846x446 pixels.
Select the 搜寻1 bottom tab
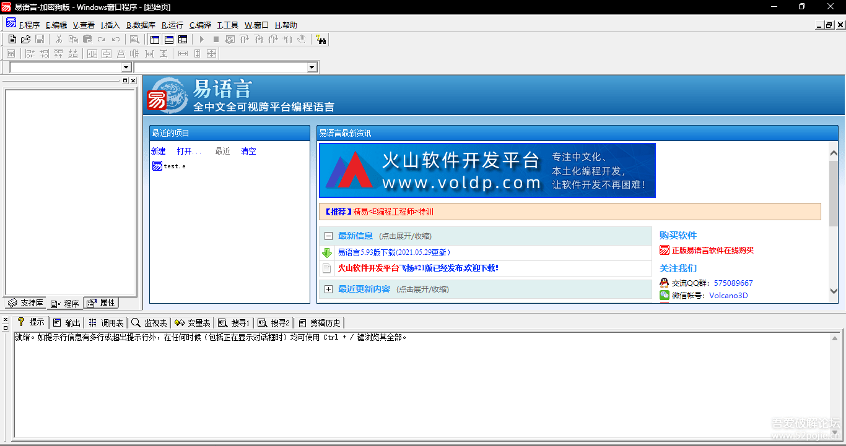click(x=233, y=322)
